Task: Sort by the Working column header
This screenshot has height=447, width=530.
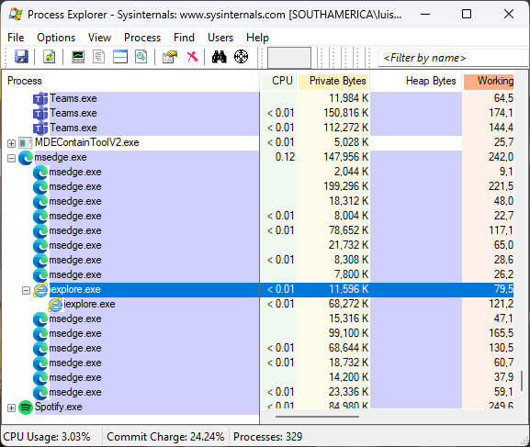Action: (x=489, y=81)
